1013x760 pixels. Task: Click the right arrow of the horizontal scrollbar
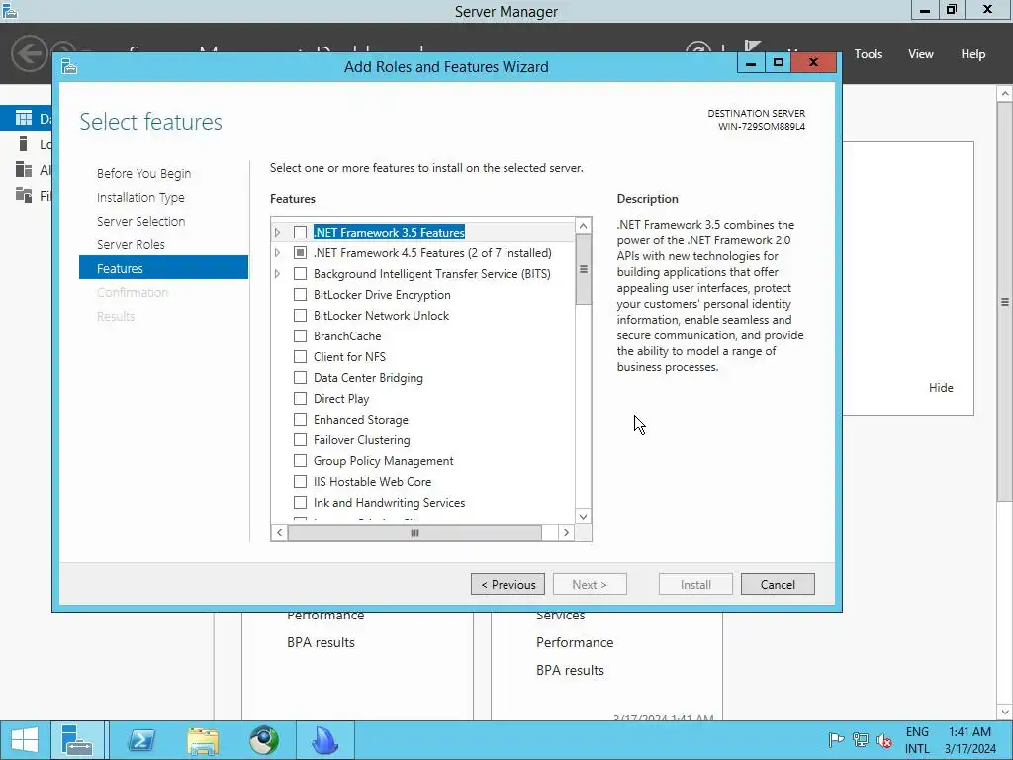[x=566, y=533]
